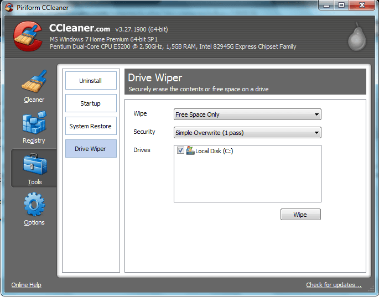The height and width of the screenshot is (297, 379).
Task: Click the version text v3.27.1900 (64-bit)
Action: click(x=142, y=29)
